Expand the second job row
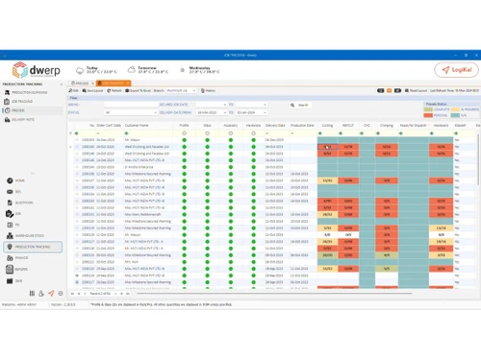481x360 pixels. point(70,147)
